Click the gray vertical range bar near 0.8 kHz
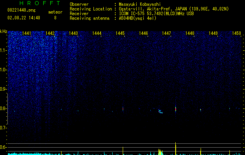 (7, 109)
